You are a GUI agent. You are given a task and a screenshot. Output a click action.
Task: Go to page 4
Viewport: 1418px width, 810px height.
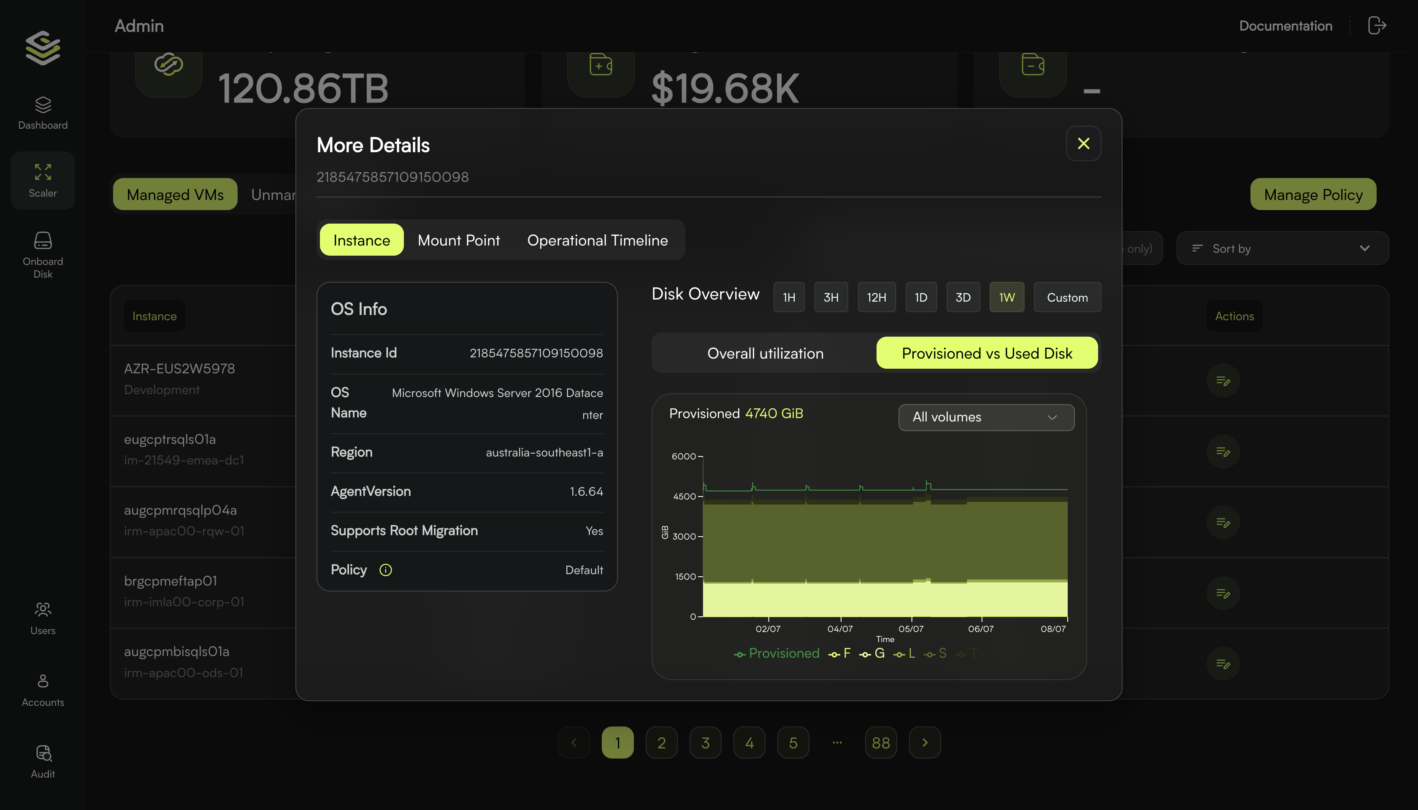pos(749,742)
